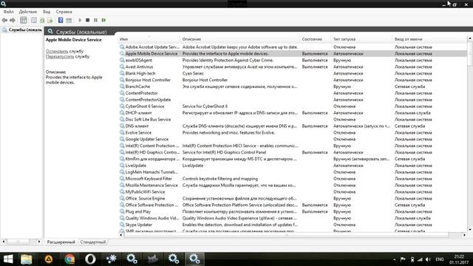Select the Avast Antivirus service
The width and height of the screenshot is (473, 266).
[139, 67]
